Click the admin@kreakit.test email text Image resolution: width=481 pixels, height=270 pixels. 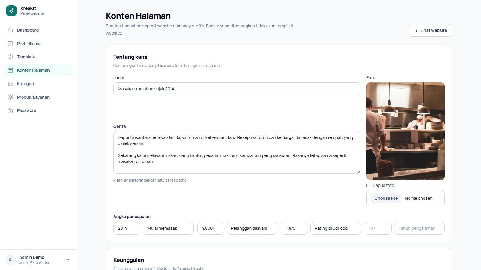pyautogui.click(x=35, y=263)
